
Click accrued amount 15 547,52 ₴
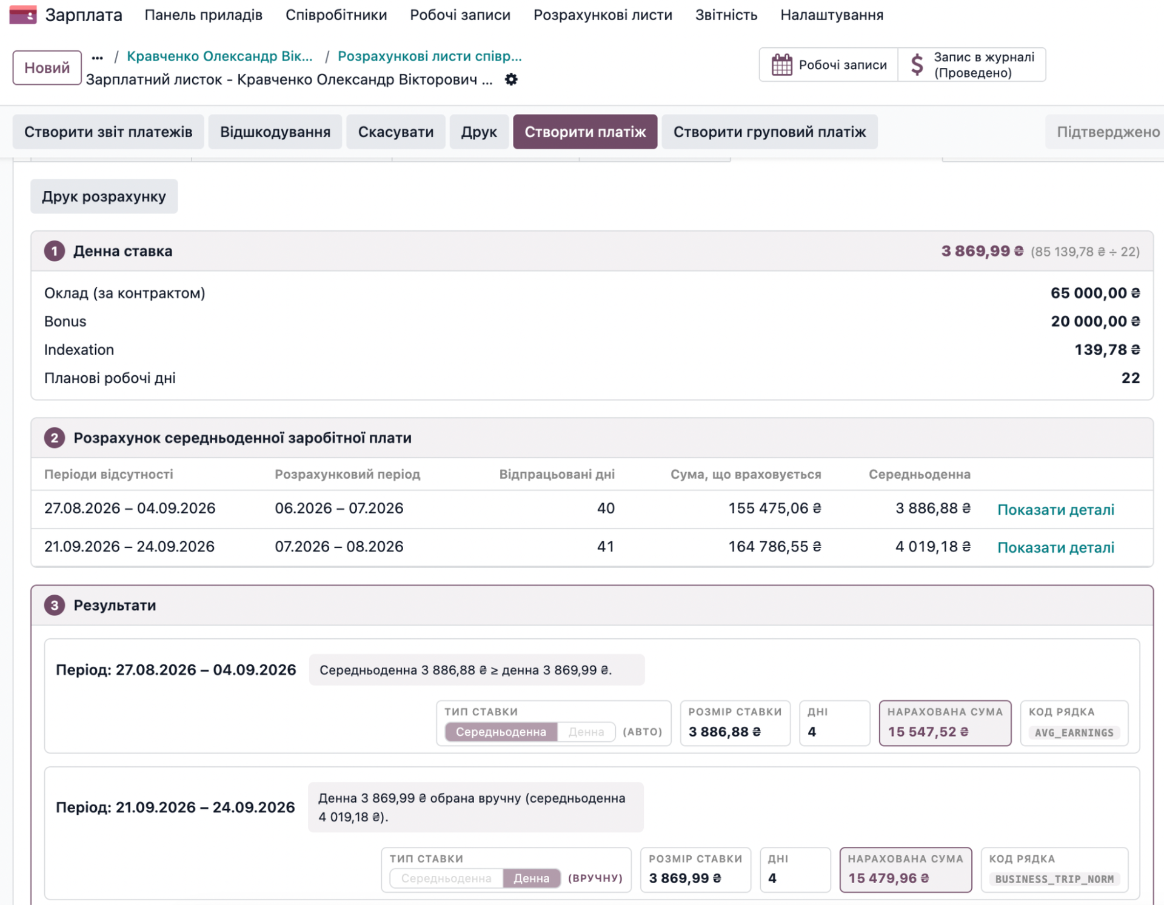pos(945,723)
